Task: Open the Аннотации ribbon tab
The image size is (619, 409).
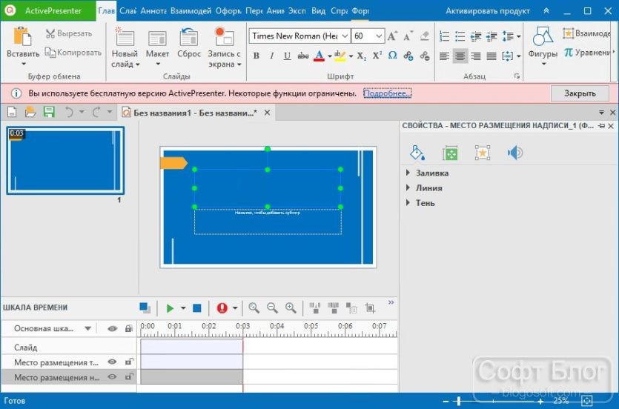Action: click(153, 11)
